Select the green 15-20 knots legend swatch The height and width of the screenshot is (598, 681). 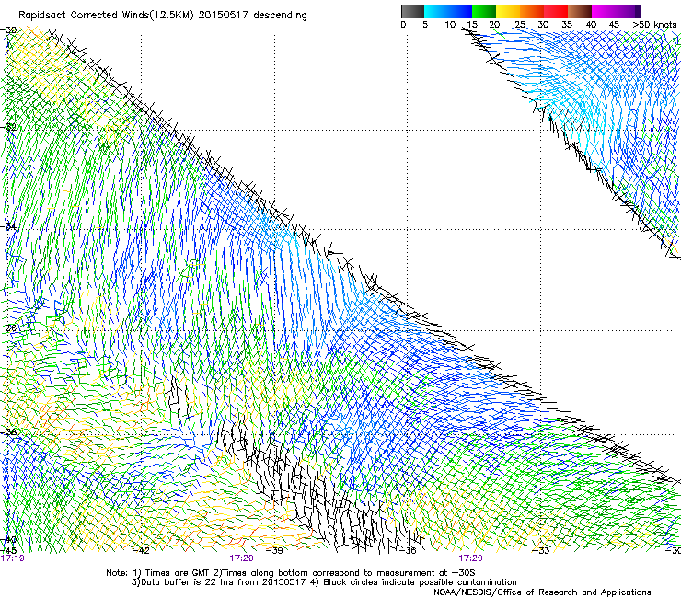pyautogui.click(x=484, y=11)
